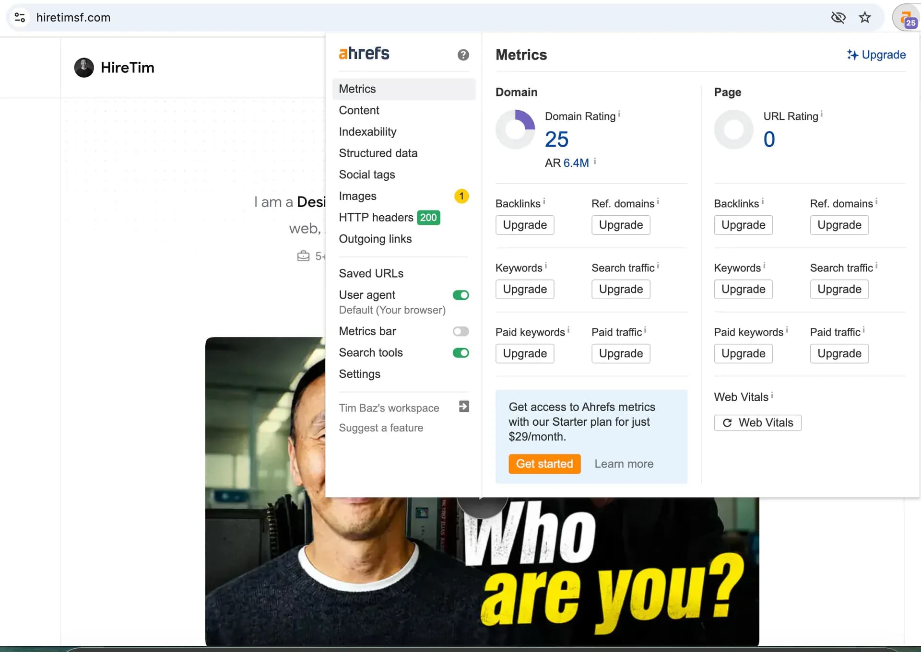Click the info icon beside Domain Ref. domains
The height and width of the screenshot is (652, 921).
tap(657, 201)
